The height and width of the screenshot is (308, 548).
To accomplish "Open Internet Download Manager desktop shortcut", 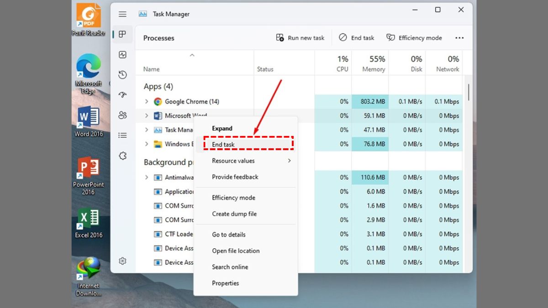I will 89,277.
